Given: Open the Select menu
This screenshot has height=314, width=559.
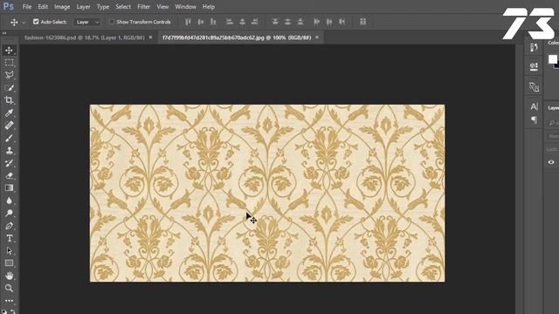Looking at the screenshot, I should (123, 6).
